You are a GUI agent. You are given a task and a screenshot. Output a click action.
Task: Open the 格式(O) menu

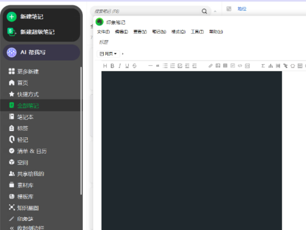click(x=178, y=32)
